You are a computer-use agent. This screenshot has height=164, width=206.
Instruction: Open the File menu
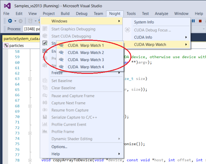click(x=6, y=13)
